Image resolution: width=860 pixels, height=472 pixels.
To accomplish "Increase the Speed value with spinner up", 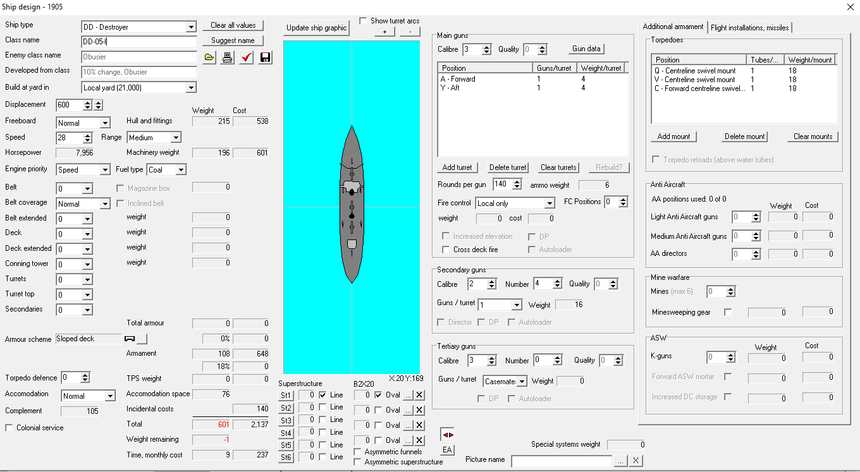I will click(88, 135).
